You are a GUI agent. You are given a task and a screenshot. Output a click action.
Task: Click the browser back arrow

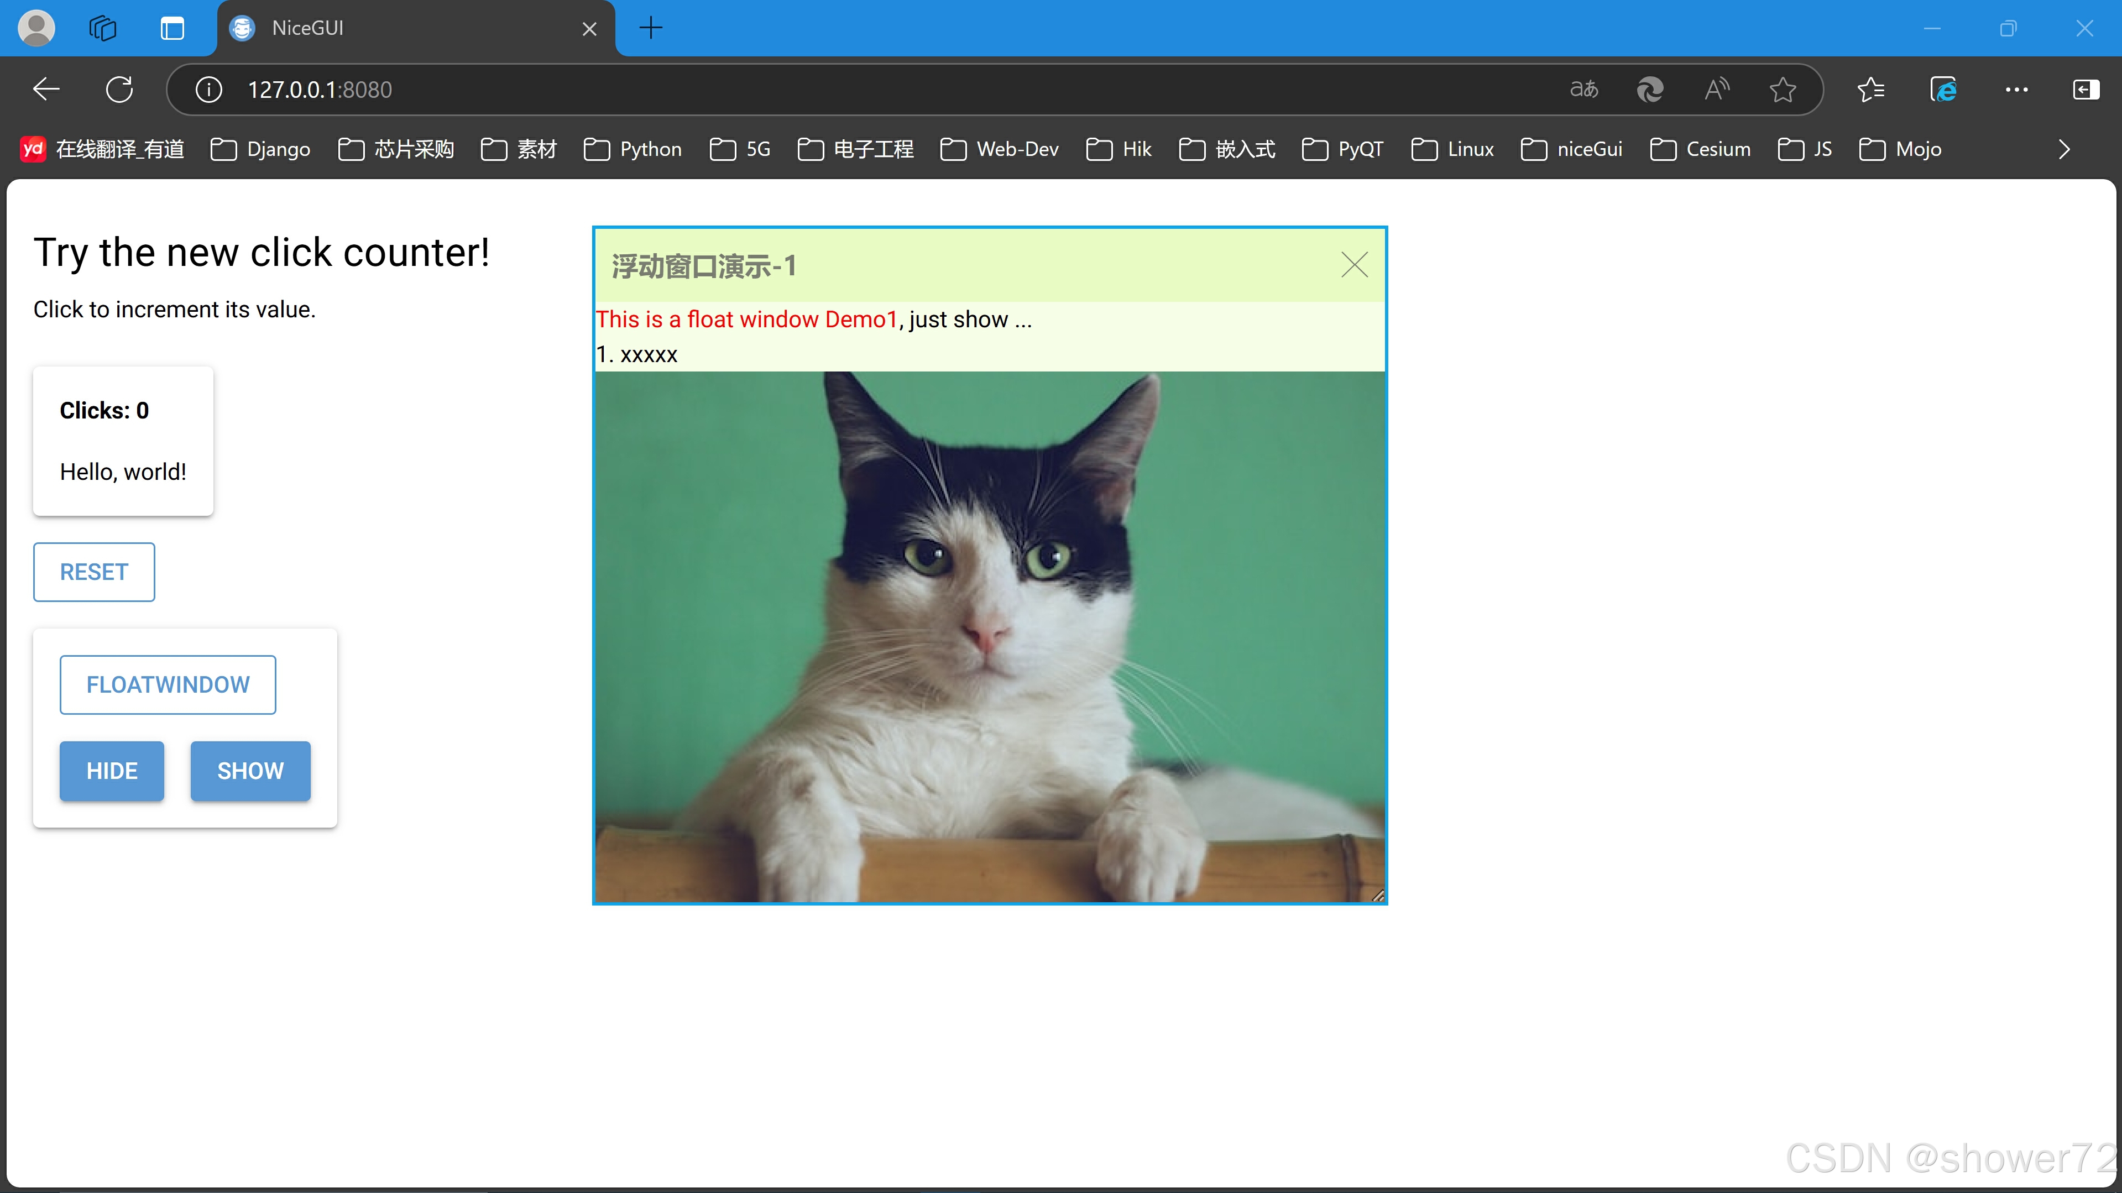[46, 89]
